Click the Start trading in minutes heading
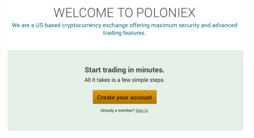Image resolution: width=254 pixels, height=138 pixels. (125, 70)
